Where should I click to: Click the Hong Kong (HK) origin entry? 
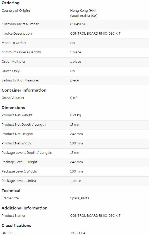83,10
